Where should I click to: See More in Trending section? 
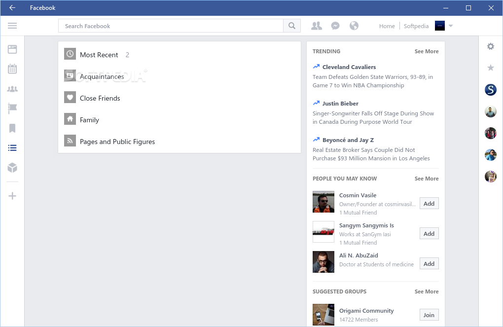coord(427,51)
